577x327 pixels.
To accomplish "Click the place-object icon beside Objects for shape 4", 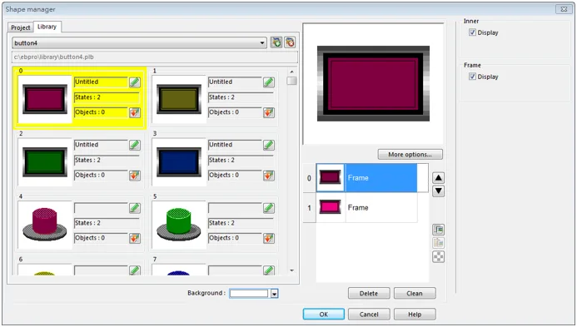I will [x=135, y=238].
